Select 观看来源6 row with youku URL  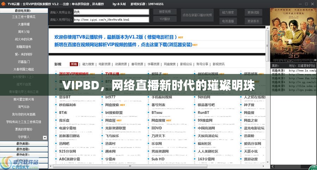[293, 90]
